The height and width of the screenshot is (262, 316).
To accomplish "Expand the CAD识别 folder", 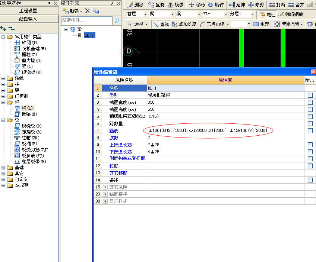I will [3, 185].
